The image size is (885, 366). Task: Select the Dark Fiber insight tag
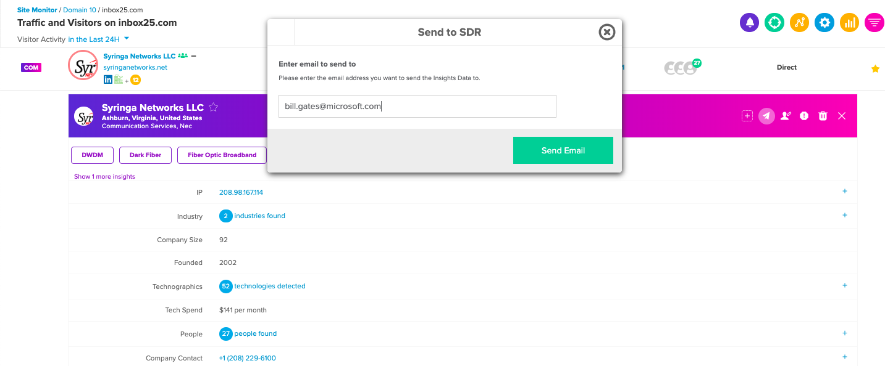[x=145, y=155]
